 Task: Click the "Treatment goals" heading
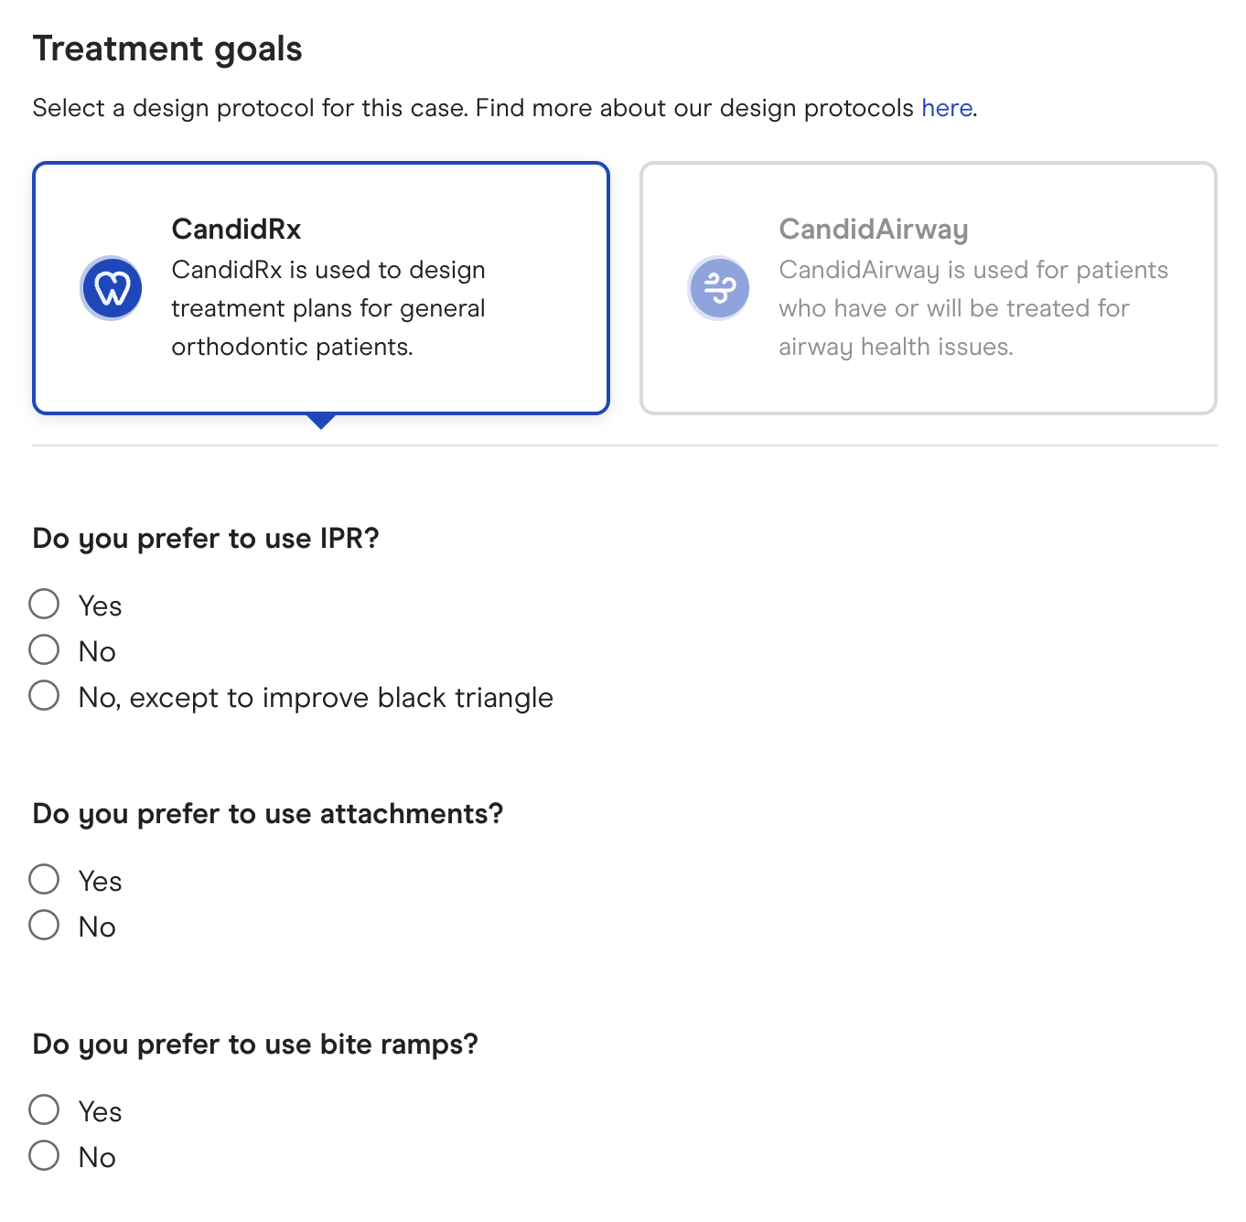[x=167, y=48]
